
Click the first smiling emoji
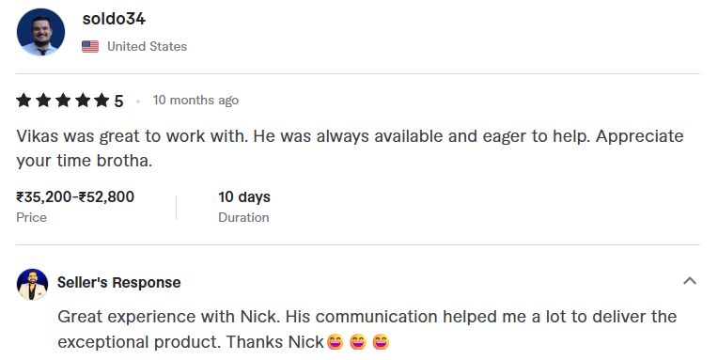tap(336, 342)
